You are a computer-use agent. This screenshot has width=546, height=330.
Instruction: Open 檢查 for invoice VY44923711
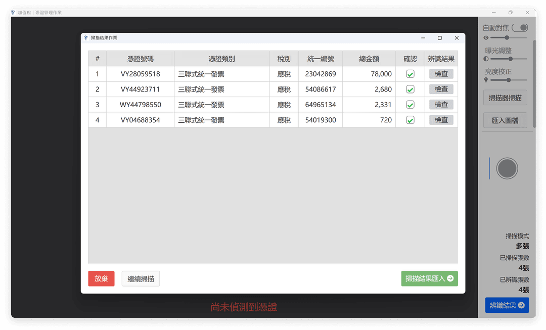441,89
